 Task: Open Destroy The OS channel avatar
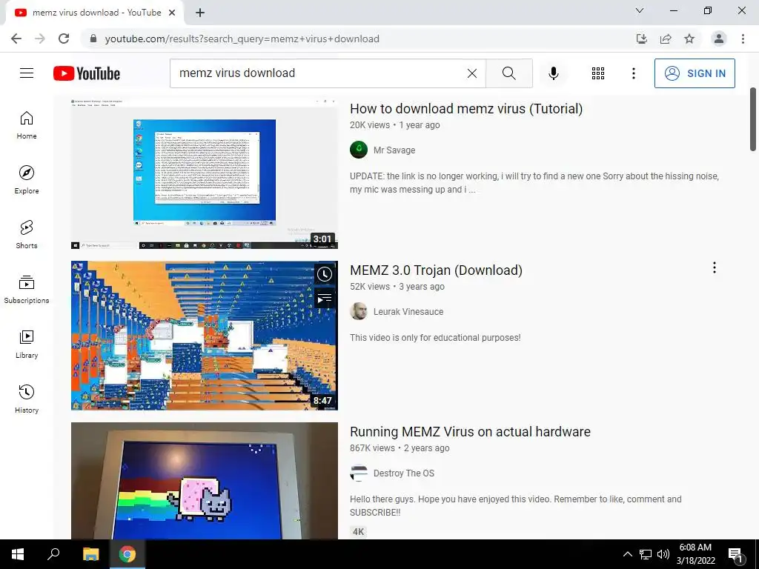click(359, 473)
